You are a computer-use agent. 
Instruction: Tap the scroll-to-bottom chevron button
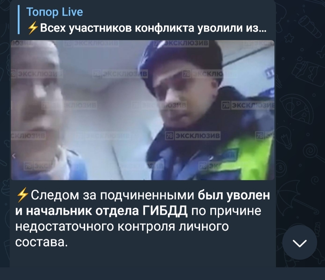pos(299,242)
